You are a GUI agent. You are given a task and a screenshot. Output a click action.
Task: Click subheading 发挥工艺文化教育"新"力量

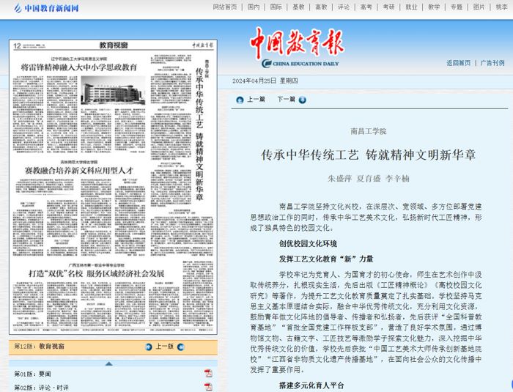(326, 259)
